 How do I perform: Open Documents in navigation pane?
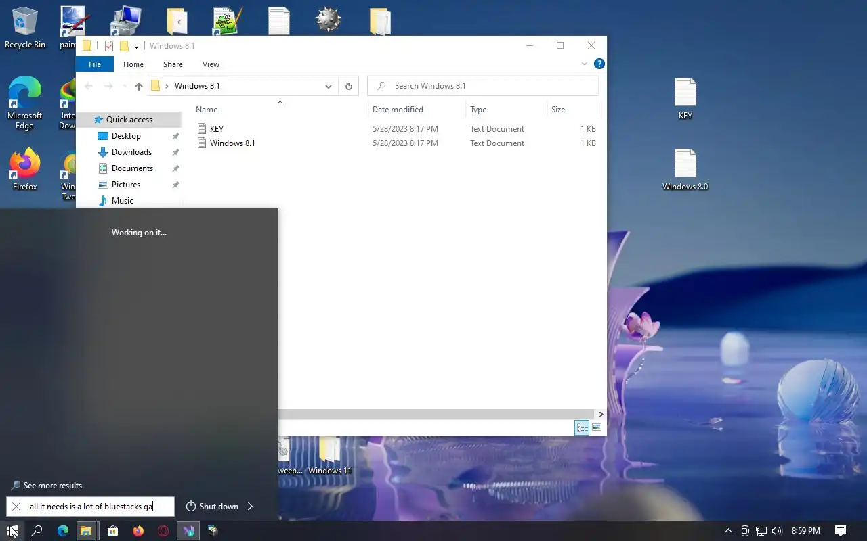[x=132, y=168]
